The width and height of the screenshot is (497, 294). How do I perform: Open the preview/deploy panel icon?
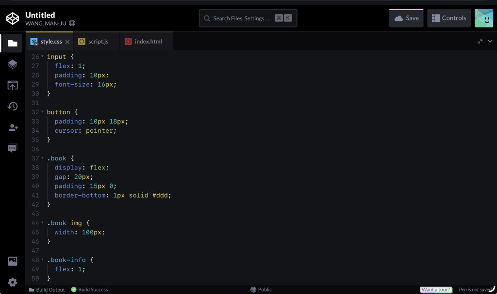tap(12, 85)
